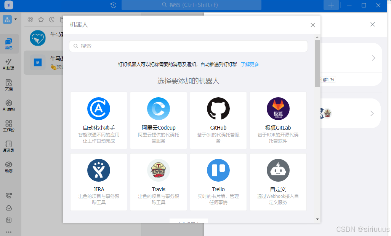
Task: Click the 阿里云Codeup card description text
Action: coord(159,138)
